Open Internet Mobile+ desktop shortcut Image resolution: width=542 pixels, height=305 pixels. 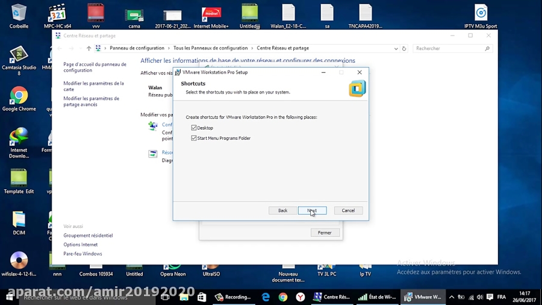(211, 16)
